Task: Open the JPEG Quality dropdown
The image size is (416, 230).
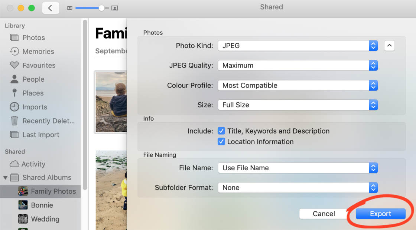Action: (x=298, y=65)
